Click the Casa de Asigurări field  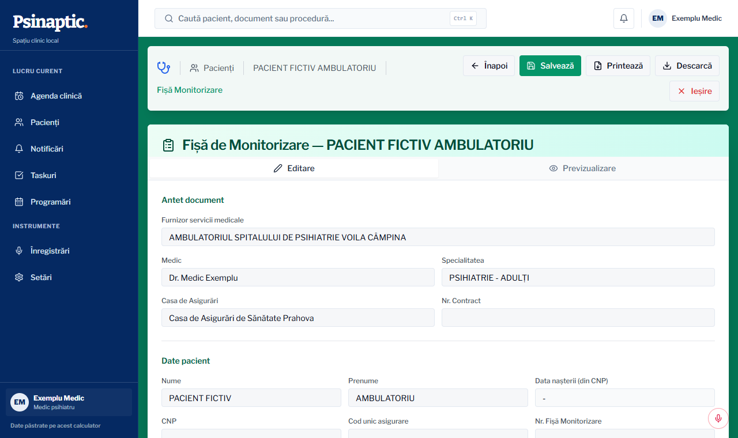298,318
